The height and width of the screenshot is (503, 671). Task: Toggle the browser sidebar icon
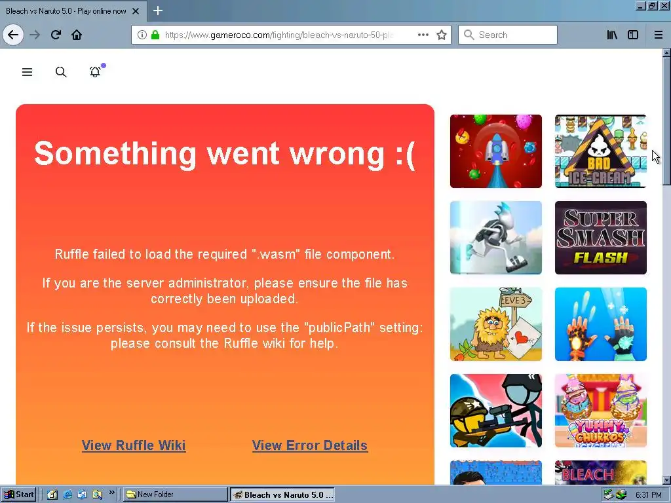pos(633,35)
